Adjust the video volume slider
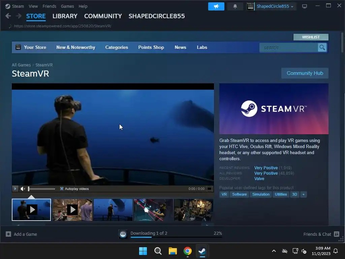The image size is (345, 259). tap(41, 189)
